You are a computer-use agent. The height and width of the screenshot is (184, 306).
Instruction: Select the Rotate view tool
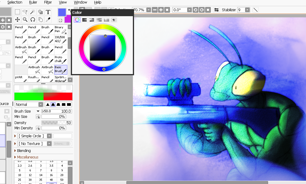(x=33, y=19)
